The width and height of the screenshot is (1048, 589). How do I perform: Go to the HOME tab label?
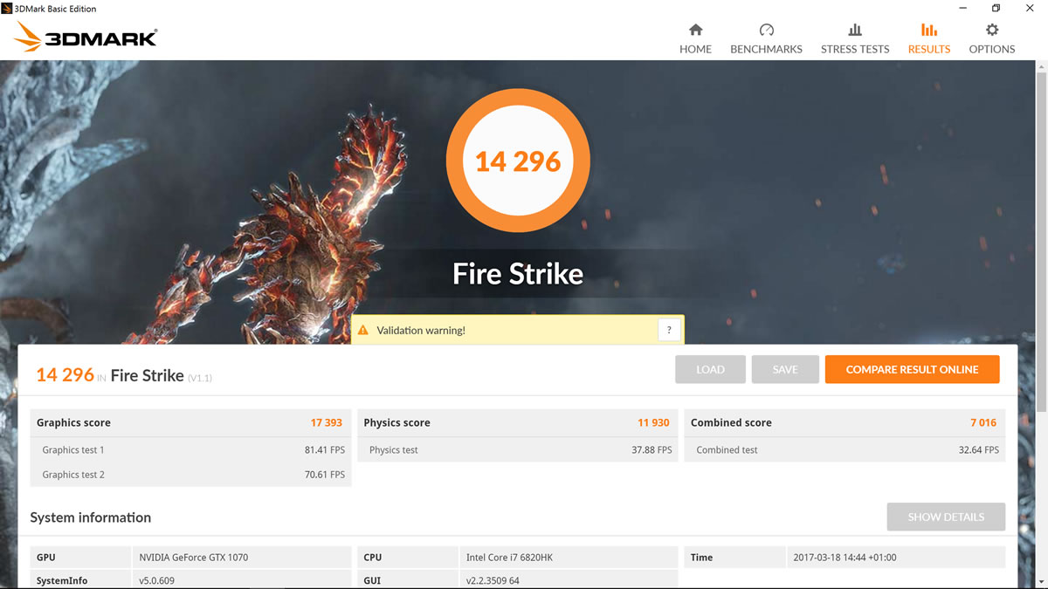[x=695, y=50]
